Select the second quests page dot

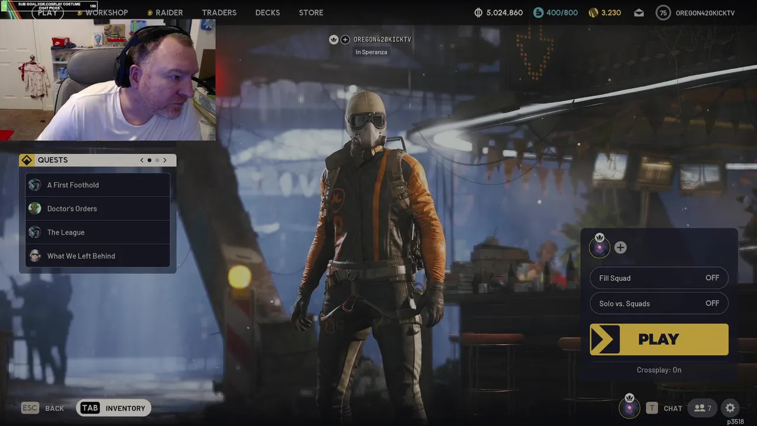click(x=157, y=160)
